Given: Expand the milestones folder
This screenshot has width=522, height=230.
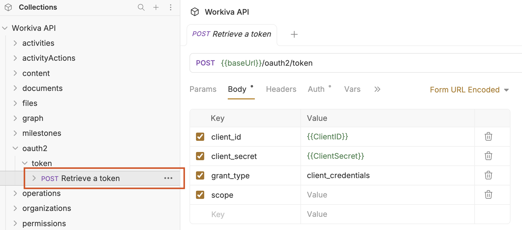Looking at the screenshot, I should tap(15, 133).
